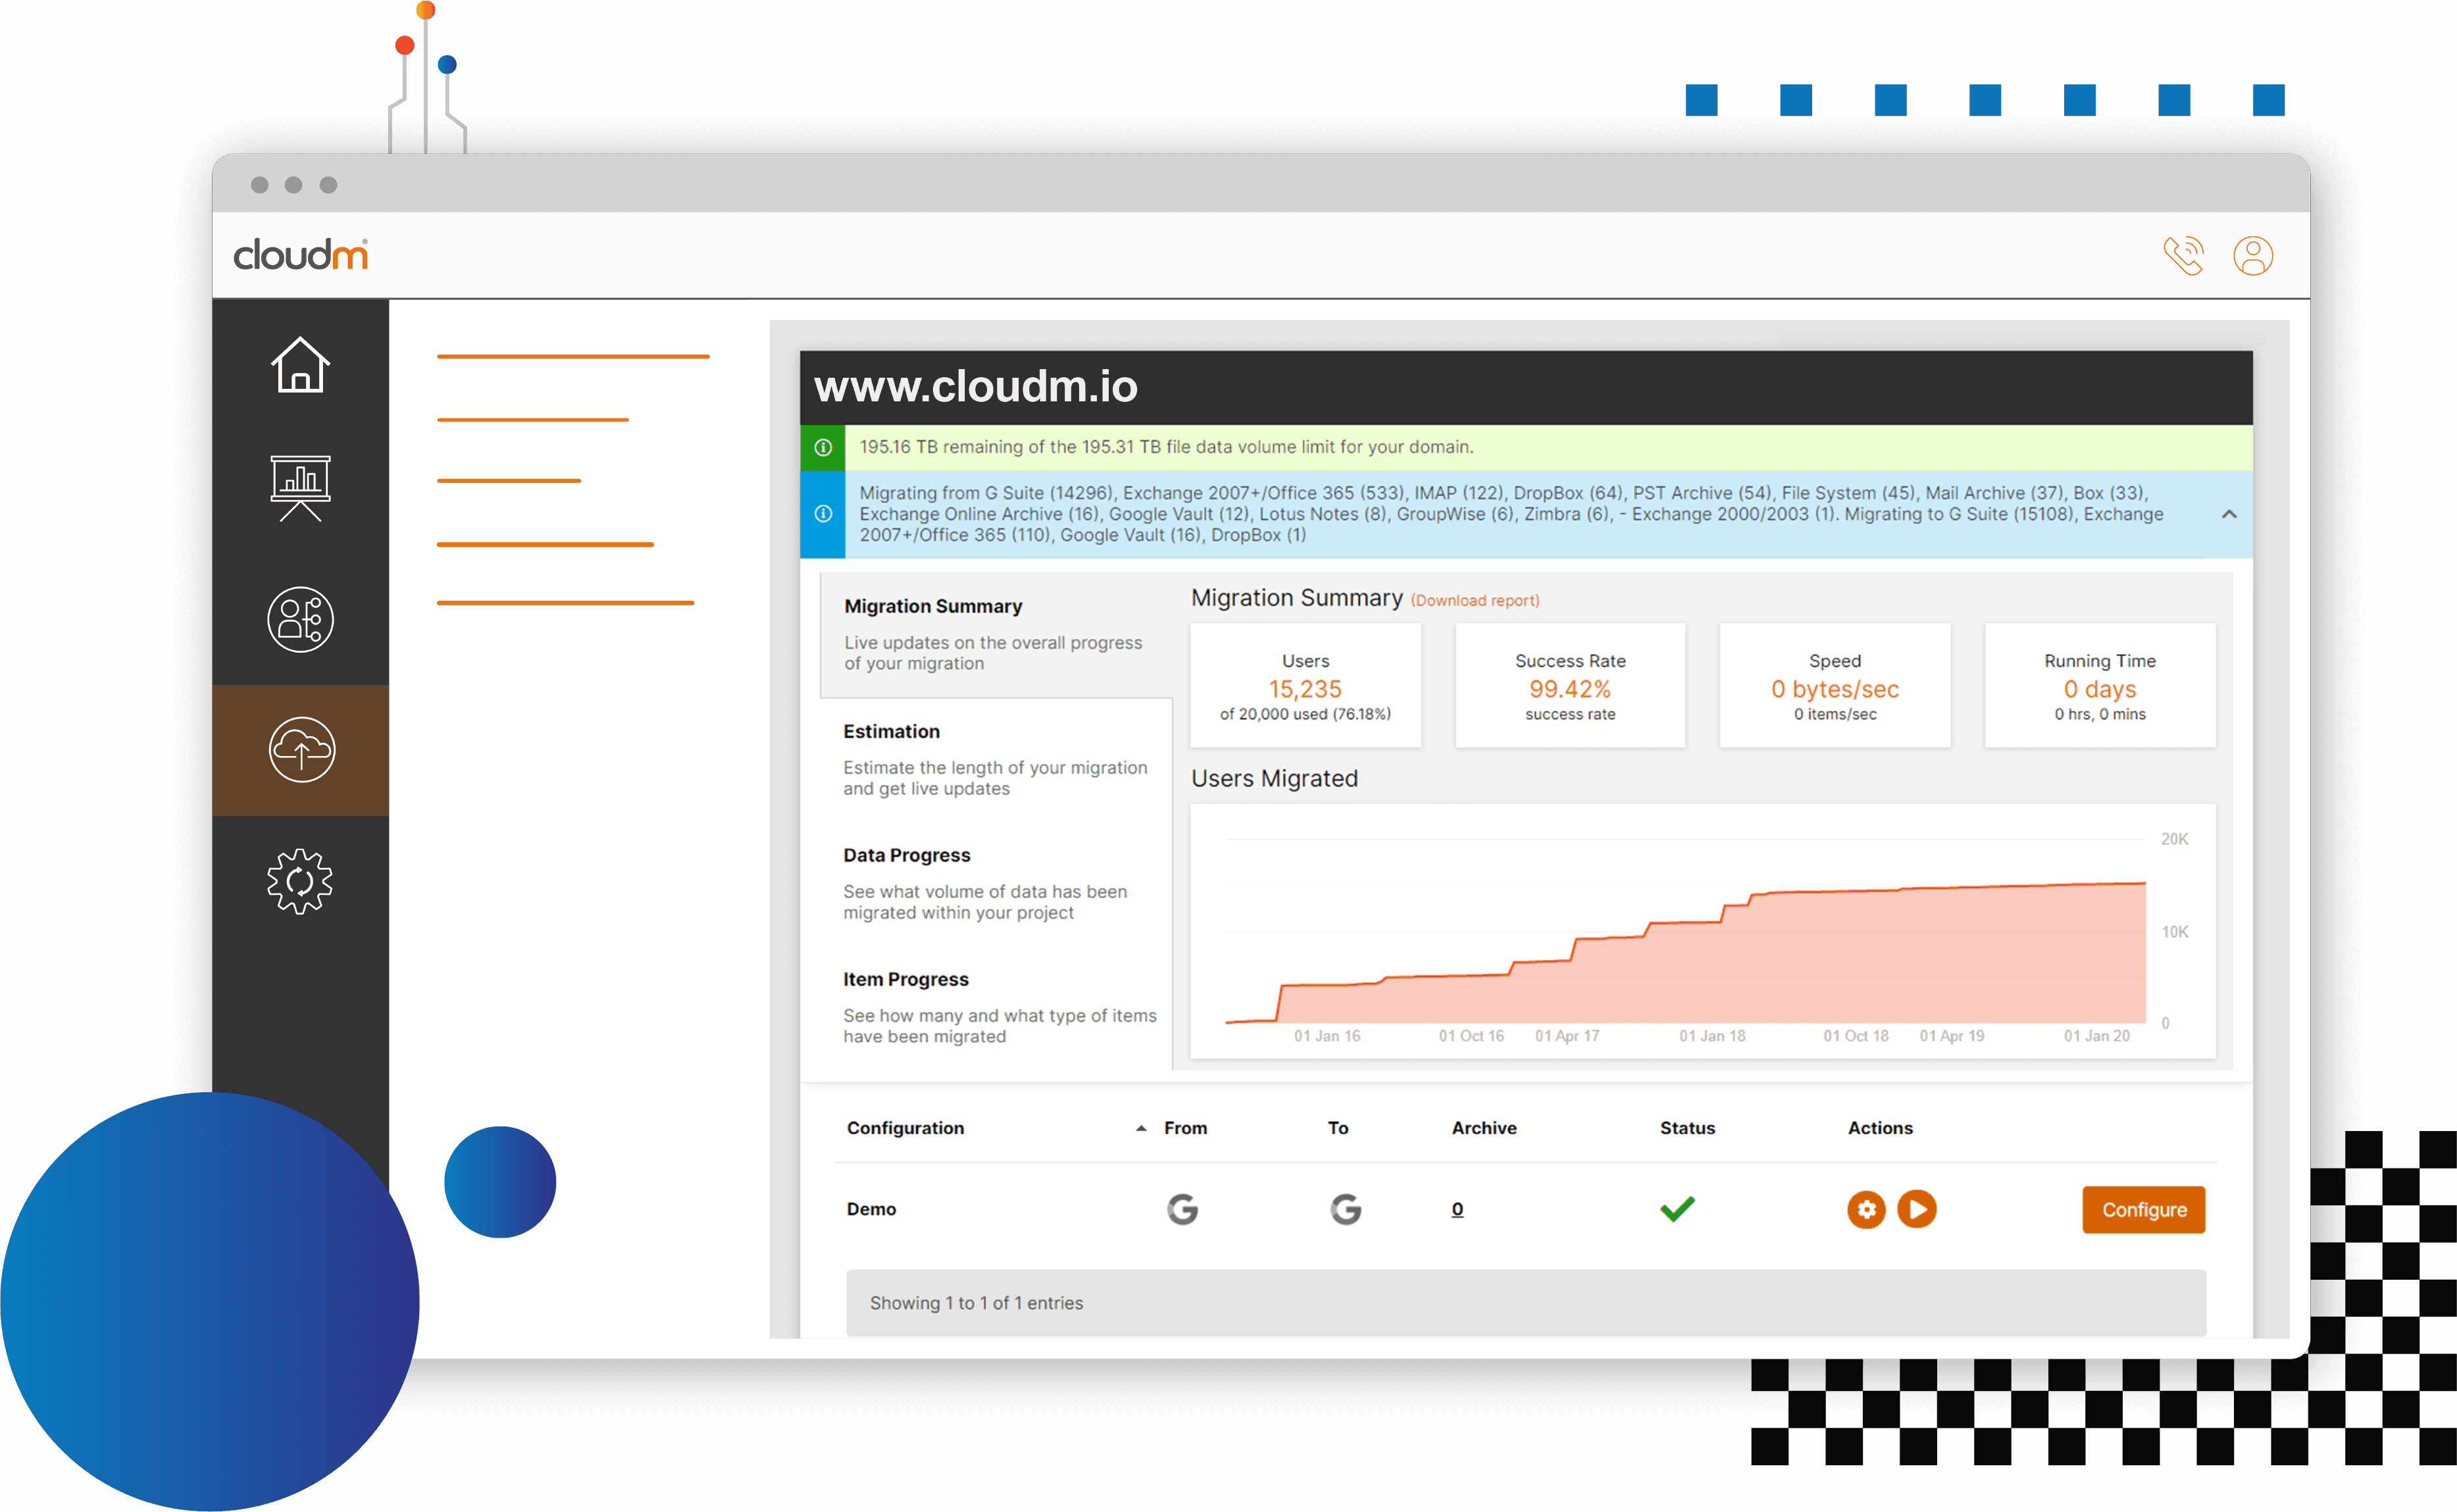
Task: Click the Actions column header
Action: click(x=1880, y=1128)
